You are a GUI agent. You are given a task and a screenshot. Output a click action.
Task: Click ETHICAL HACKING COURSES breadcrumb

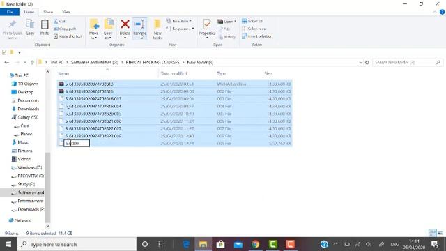[x=153, y=62]
